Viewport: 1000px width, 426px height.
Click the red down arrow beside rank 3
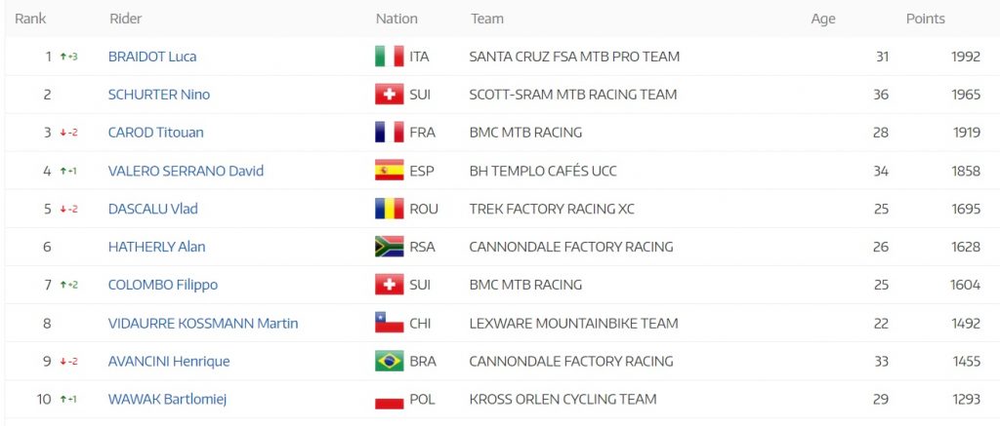point(63,133)
